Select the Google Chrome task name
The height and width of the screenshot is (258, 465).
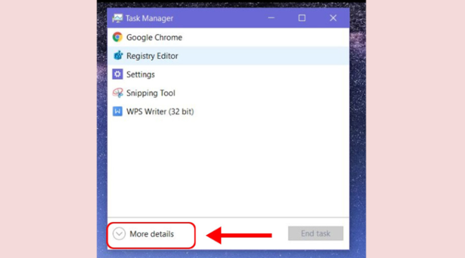click(x=154, y=37)
